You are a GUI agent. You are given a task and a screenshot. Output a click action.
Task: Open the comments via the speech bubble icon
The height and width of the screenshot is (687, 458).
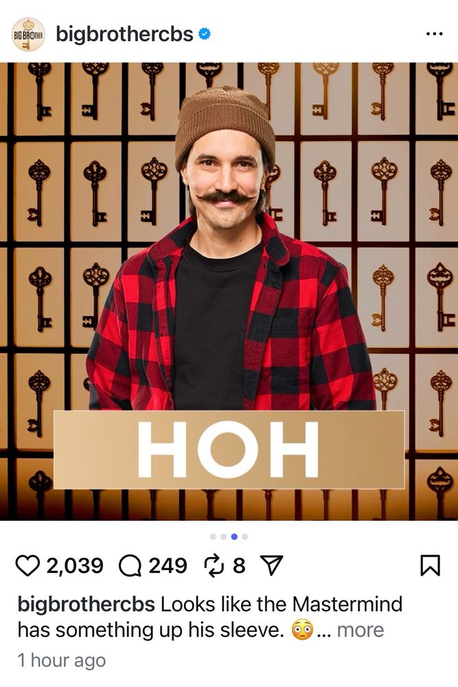(x=130, y=565)
